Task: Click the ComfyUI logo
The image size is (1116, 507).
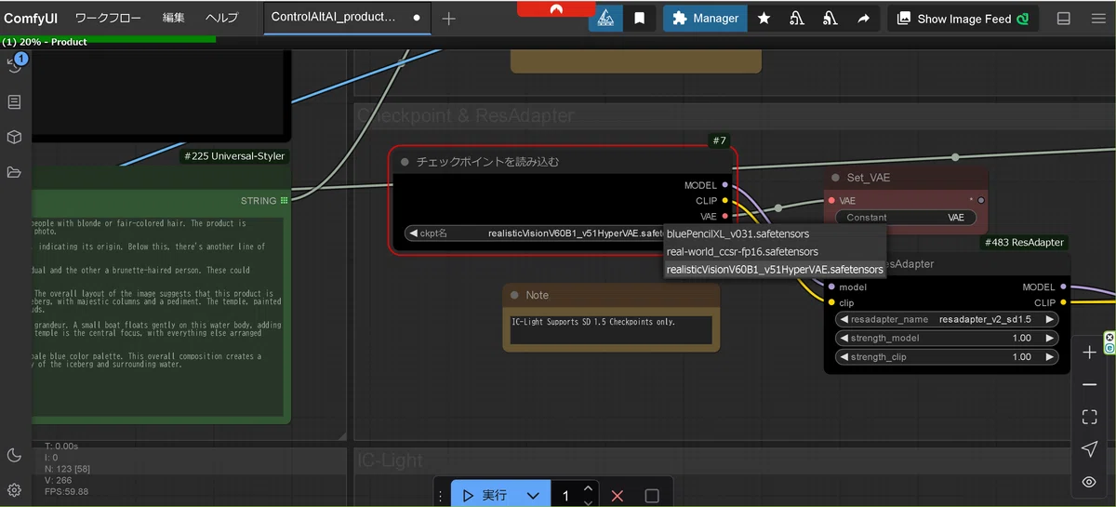Action: tap(32, 19)
